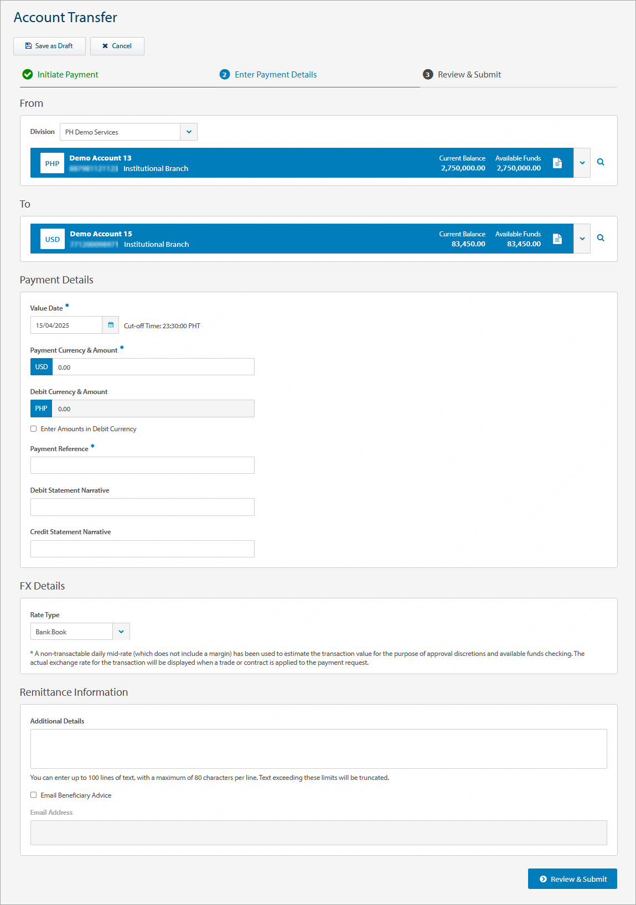Viewport: 636px width, 905px height.
Task: Search To accounts using magnifier icon
Action: click(x=601, y=238)
